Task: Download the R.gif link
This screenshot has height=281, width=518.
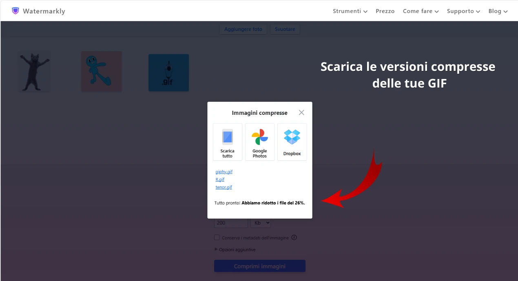Action: point(220,180)
